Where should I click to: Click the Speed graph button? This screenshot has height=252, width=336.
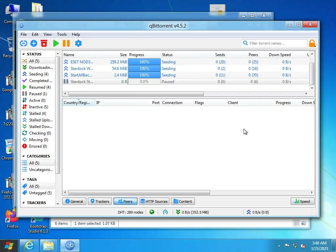[x=303, y=201]
